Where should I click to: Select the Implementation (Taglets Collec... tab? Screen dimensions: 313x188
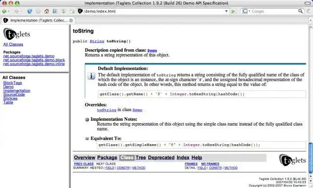pos(38,20)
